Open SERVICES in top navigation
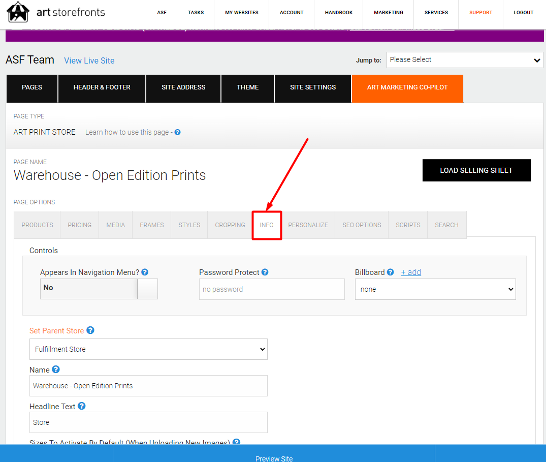 click(x=436, y=13)
